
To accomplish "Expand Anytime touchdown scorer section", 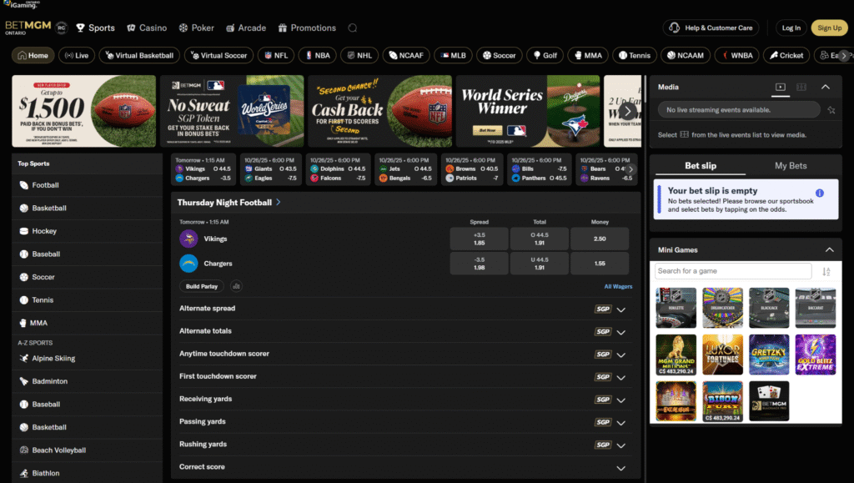I will 620,354.
